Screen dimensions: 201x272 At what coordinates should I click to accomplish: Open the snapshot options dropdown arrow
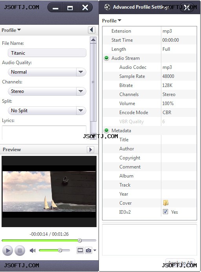point(95,250)
